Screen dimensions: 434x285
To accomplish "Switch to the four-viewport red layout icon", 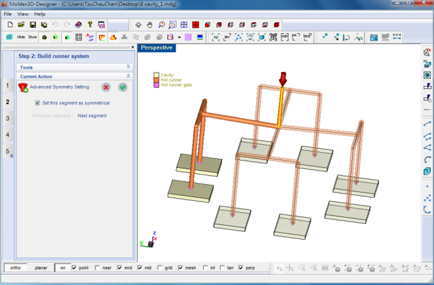I will (x=196, y=25).
